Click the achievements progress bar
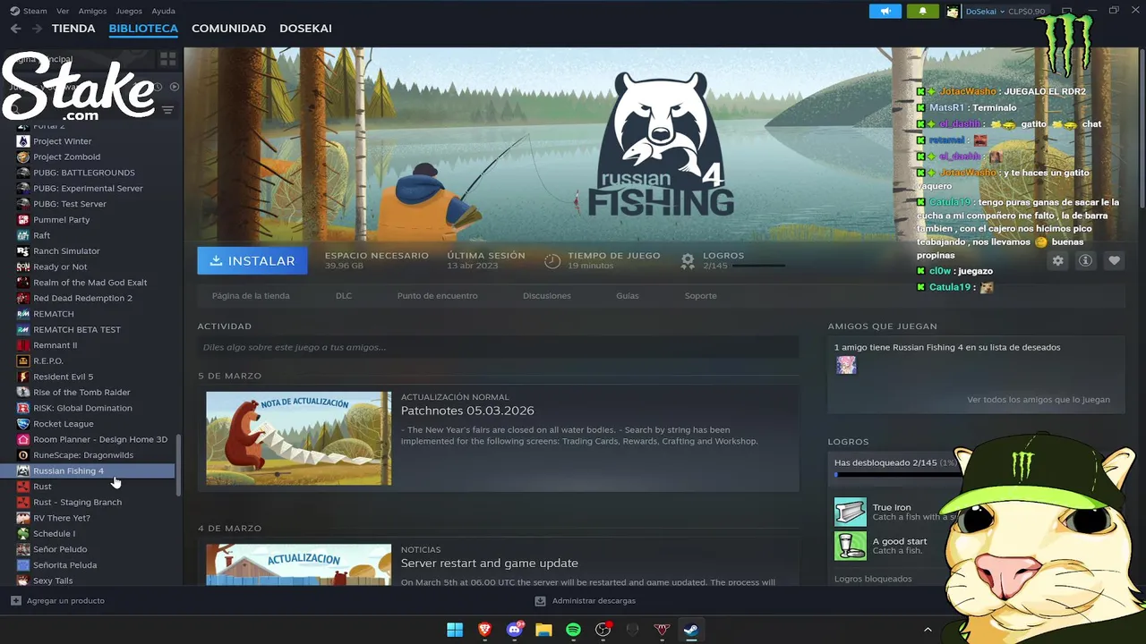 point(895,474)
